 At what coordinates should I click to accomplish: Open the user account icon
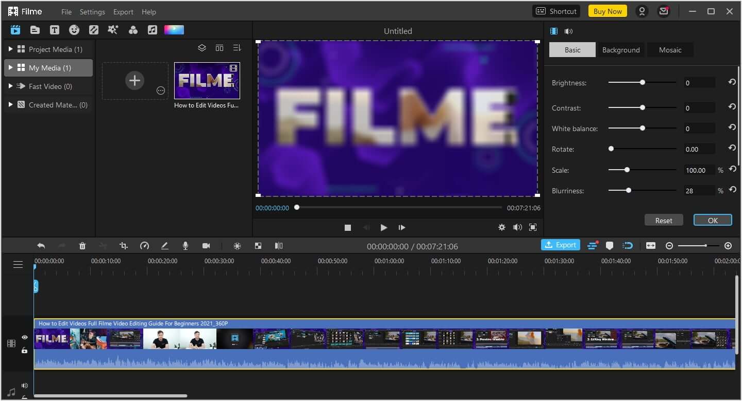tap(642, 11)
